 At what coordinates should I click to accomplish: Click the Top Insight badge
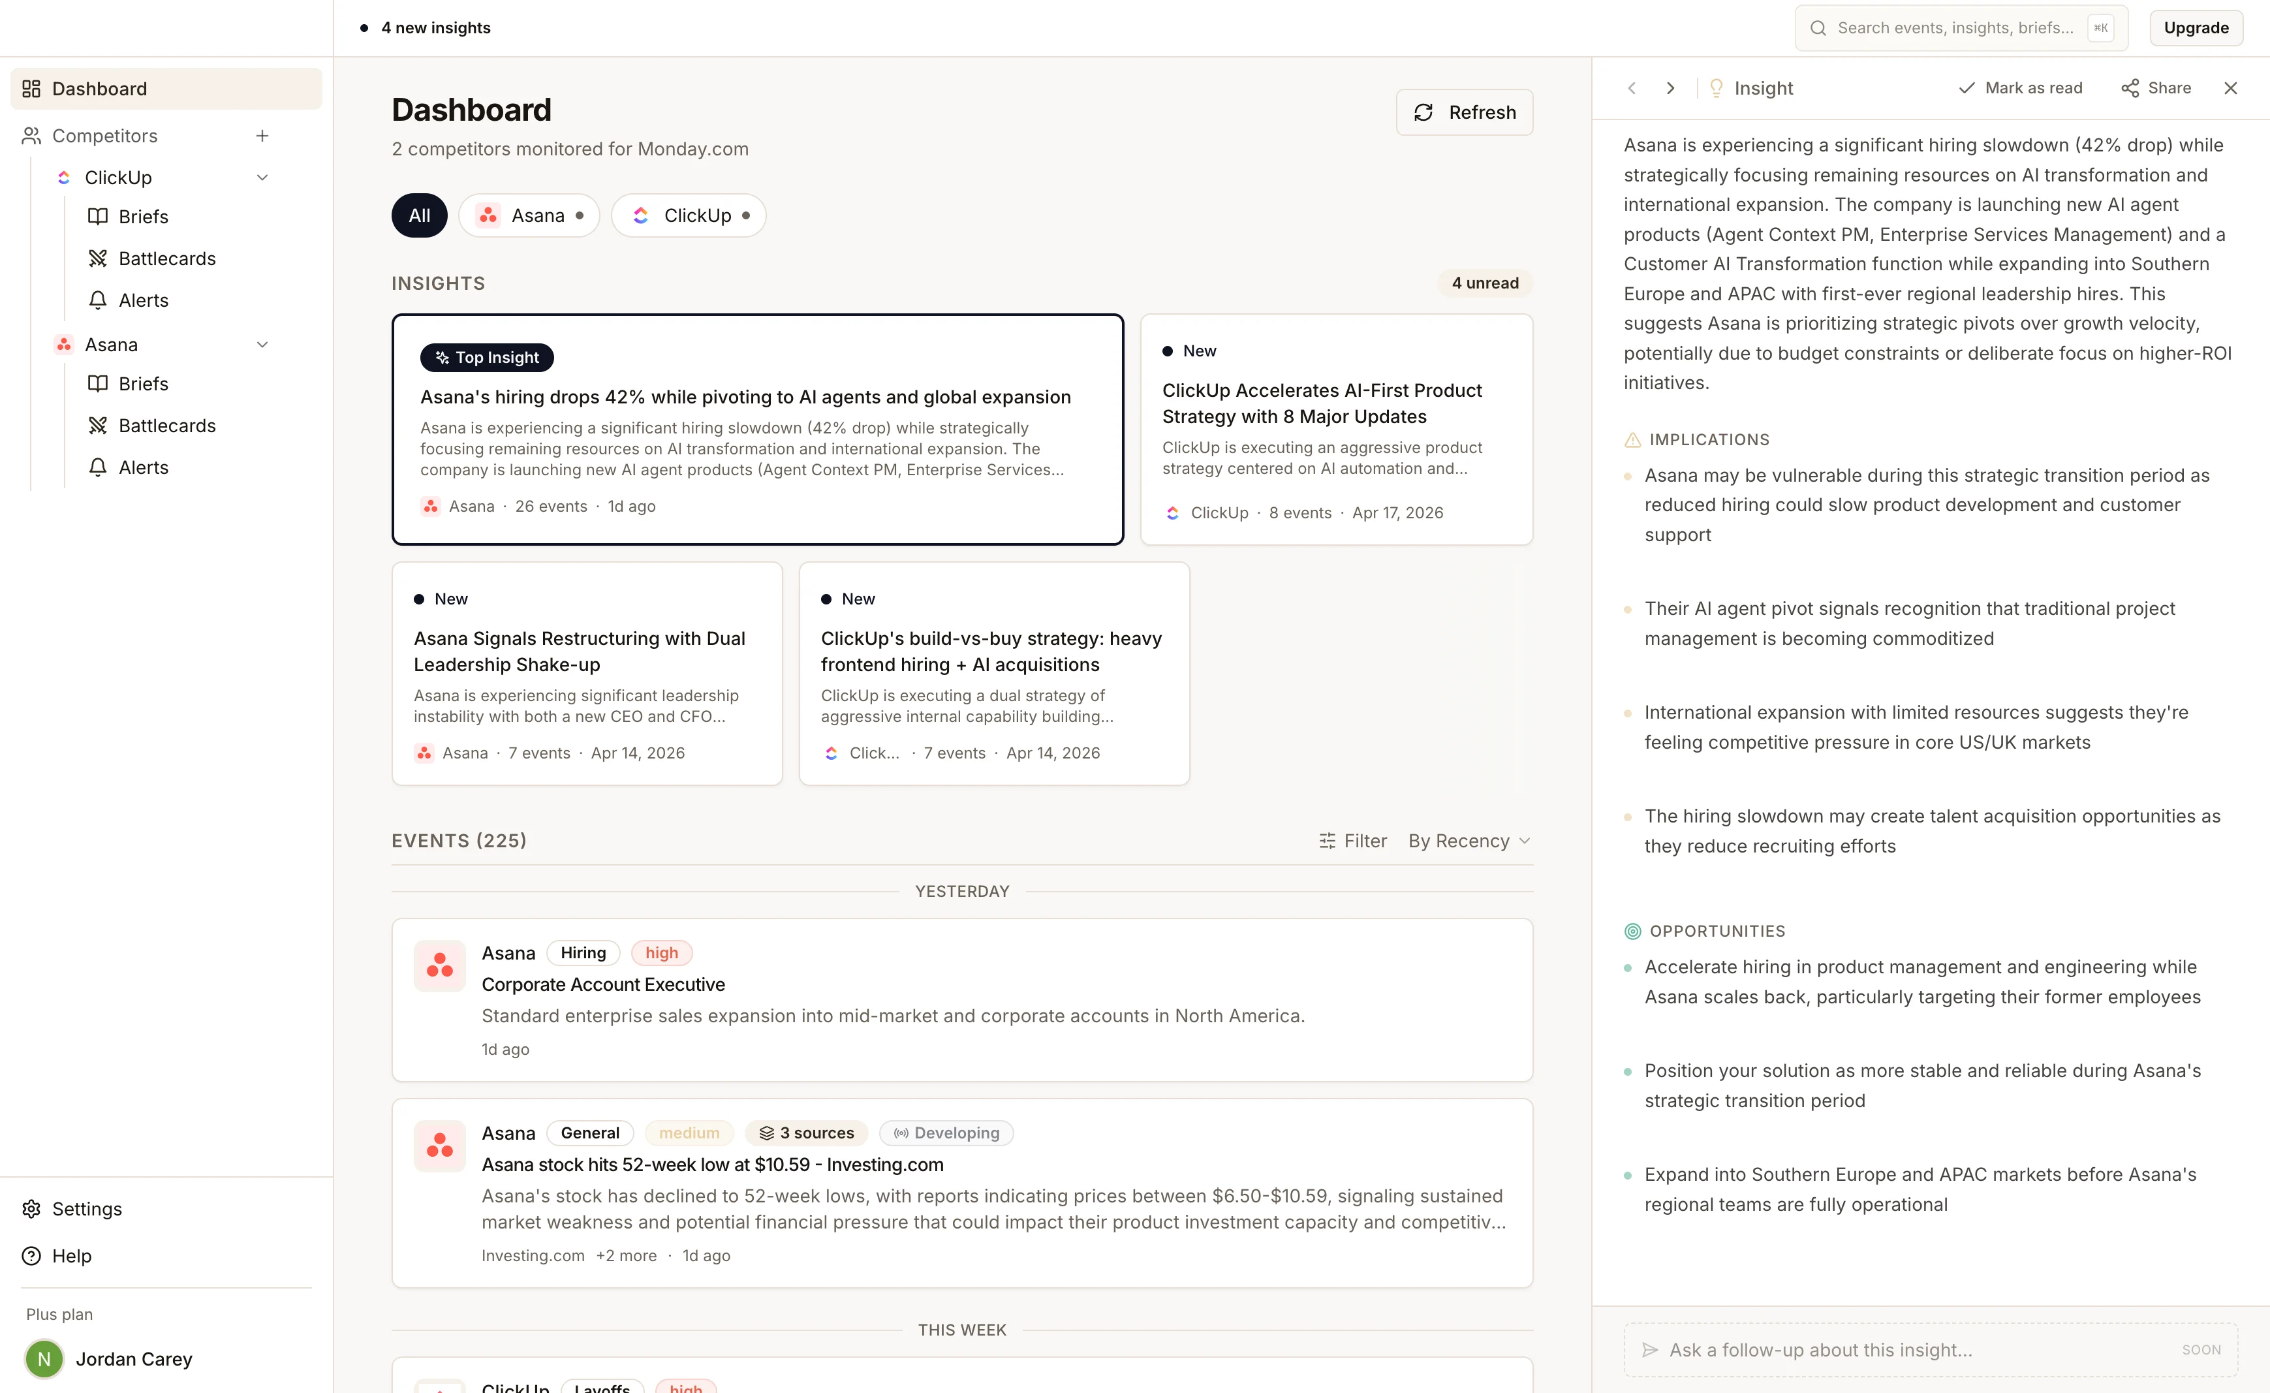(486, 356)
